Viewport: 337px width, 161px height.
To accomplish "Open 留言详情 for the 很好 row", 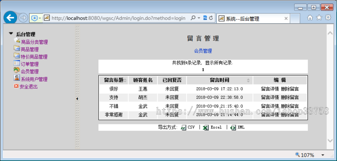I will click(270, 89).
